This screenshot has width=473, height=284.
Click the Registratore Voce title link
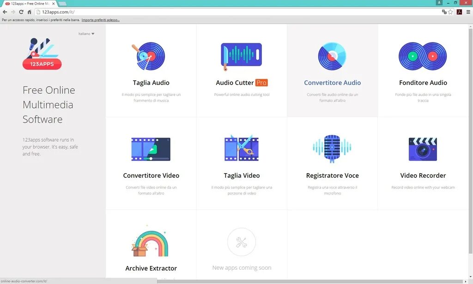(x=333, y=175)
